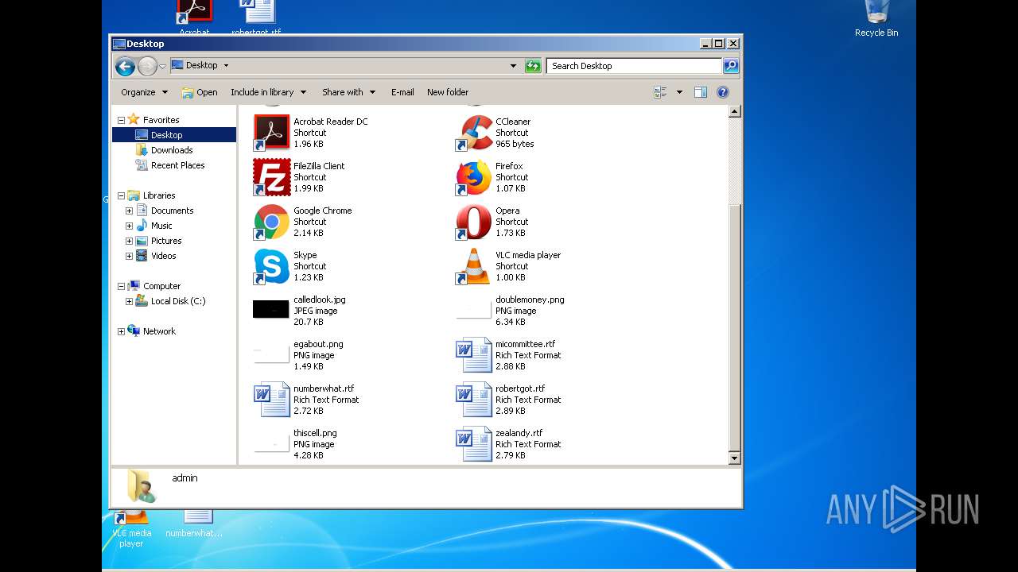The image size is (1018, 572).
Task: Click the search magnifier button
Action: pos(731,66)
